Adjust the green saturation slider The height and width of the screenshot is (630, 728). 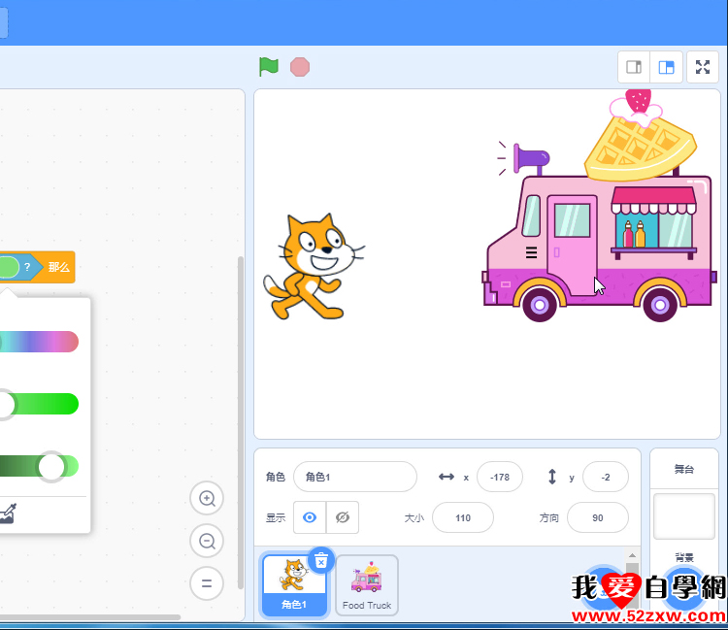click(39, 404)
